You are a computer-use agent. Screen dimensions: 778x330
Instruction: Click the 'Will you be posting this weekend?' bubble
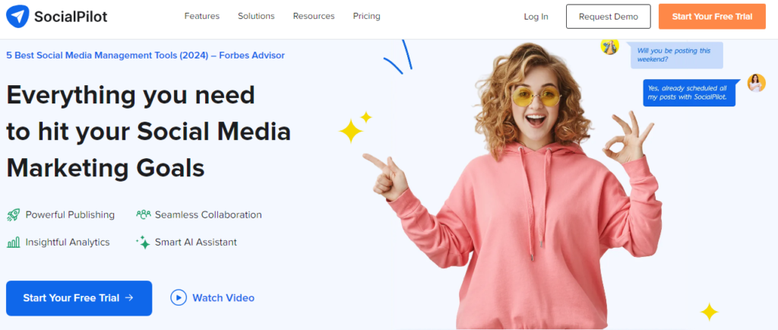[x=677, y=55]
